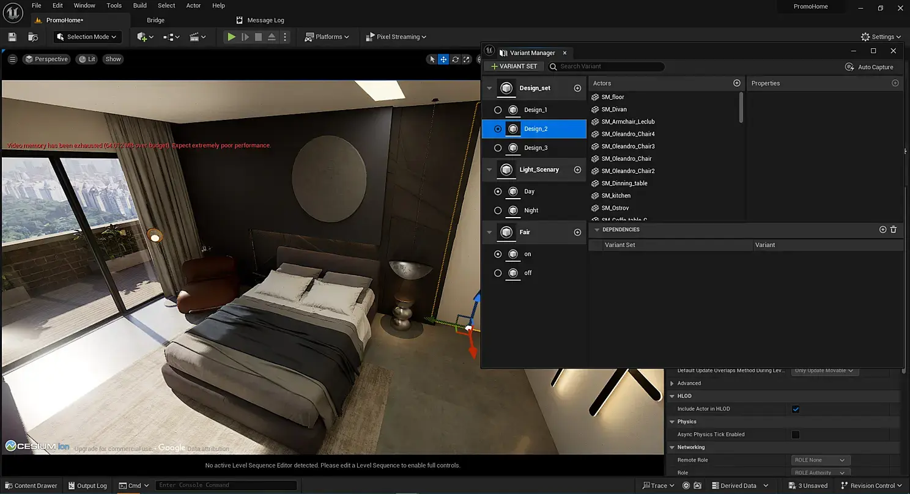Image resolution: width=910 pixels, height=494 pixels.
Task: Click plus icon in Actors header
Action: tap(736, 83)
